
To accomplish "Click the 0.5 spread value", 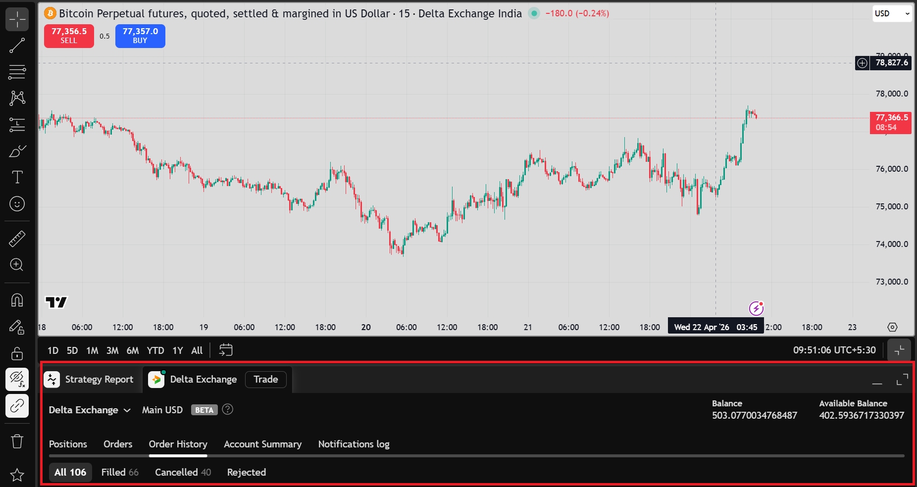I will [104, 36].
